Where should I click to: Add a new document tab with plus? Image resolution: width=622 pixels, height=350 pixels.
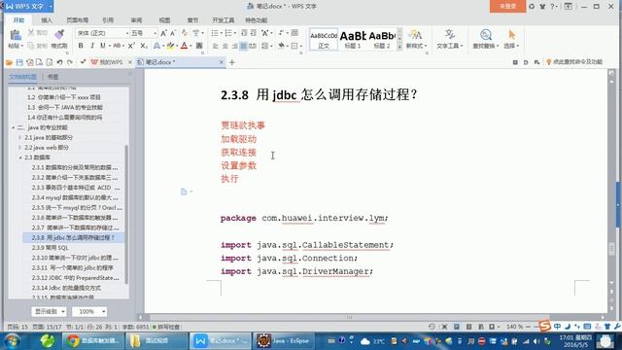click(x=232, y=62)
